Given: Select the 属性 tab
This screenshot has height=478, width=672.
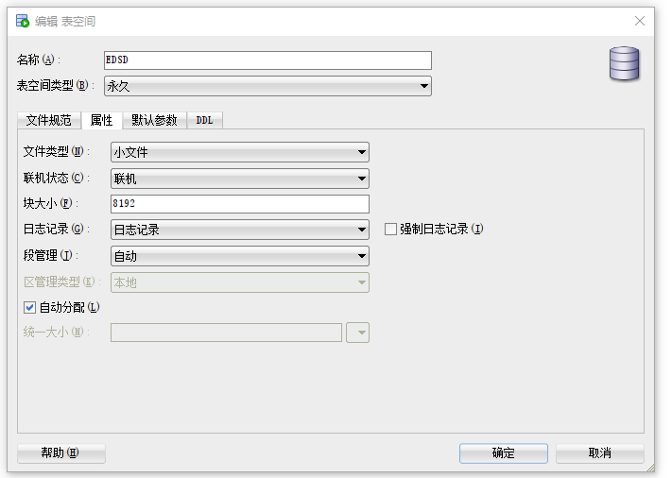Looking at the screenshot, I should [101, 120].
